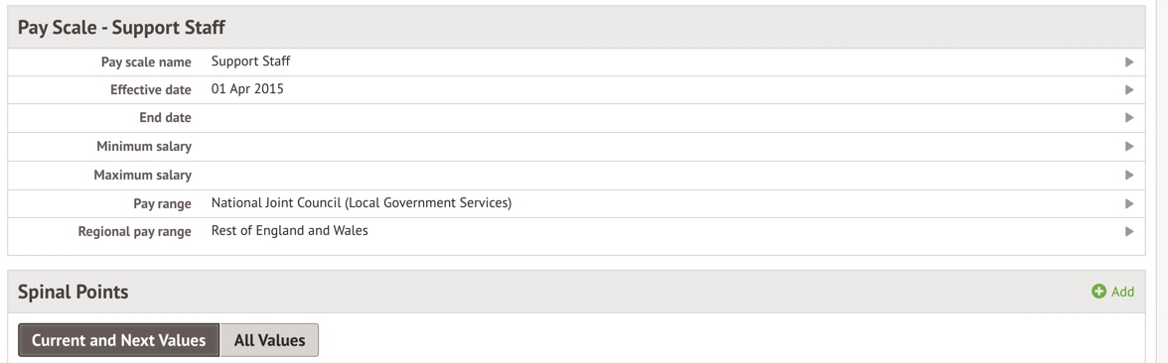Image resolution: width=1168 pixels, height=363 pixels.
Task: Click the Pay Scale - Support Staff heading
Action: pos(121,28)
